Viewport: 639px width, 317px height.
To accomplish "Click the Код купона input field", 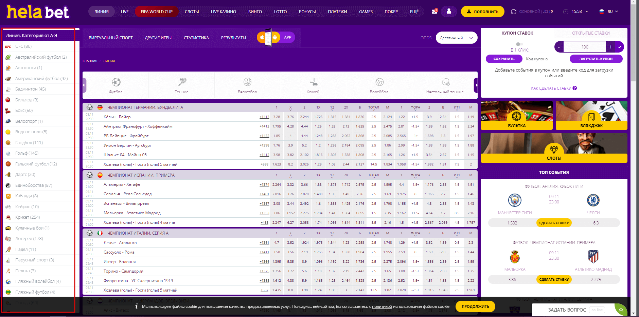I will pos(546,59).
